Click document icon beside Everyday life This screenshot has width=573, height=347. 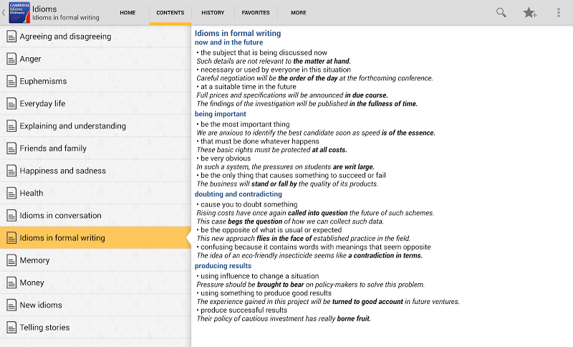click(x=11, y=103)
